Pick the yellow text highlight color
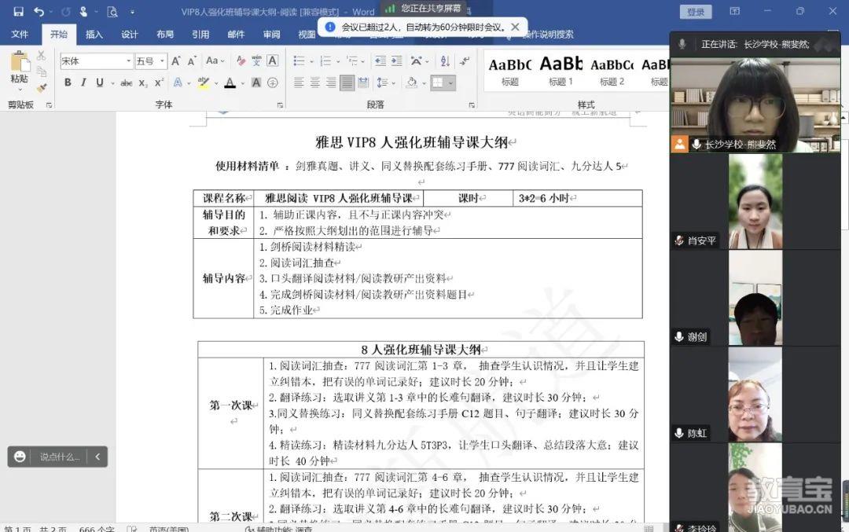 (204, 83)
